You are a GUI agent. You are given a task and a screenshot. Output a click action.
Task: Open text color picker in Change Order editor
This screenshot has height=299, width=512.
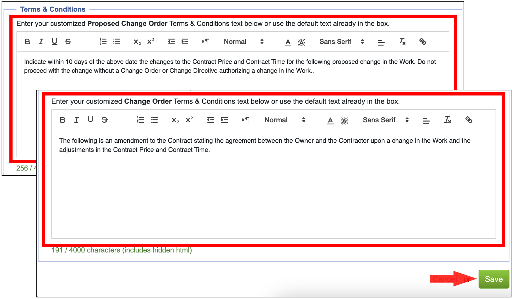330,120
